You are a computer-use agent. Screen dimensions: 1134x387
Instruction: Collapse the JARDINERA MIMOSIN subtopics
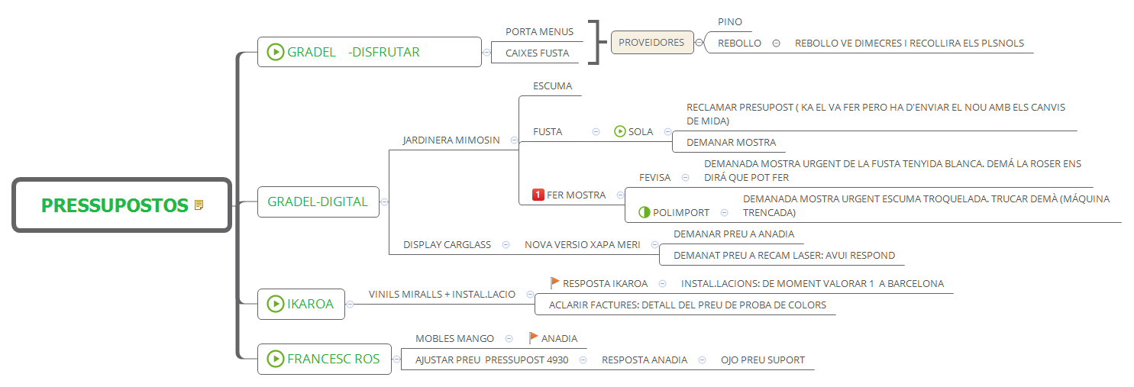[x=514, y=140]
